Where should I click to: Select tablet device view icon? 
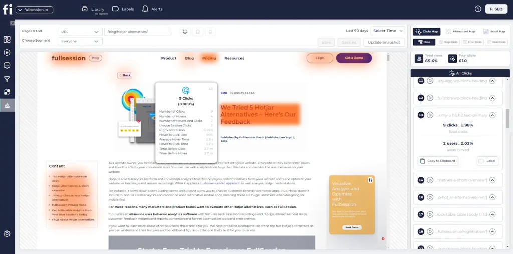tap(197, 32)
